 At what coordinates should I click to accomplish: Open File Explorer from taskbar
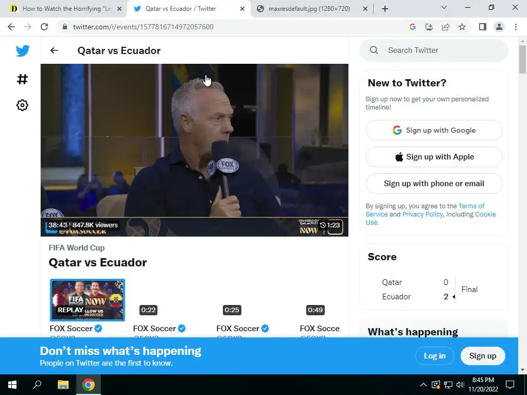[x=63, y=385]
